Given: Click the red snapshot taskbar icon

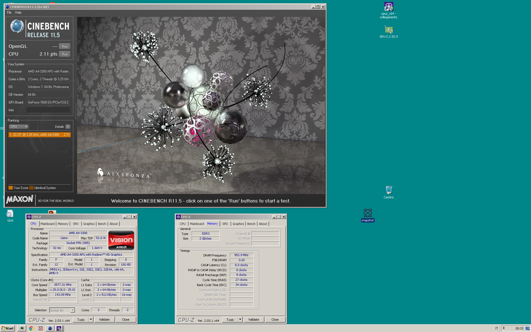Looking at the screenshot, I should coord(41,328).
